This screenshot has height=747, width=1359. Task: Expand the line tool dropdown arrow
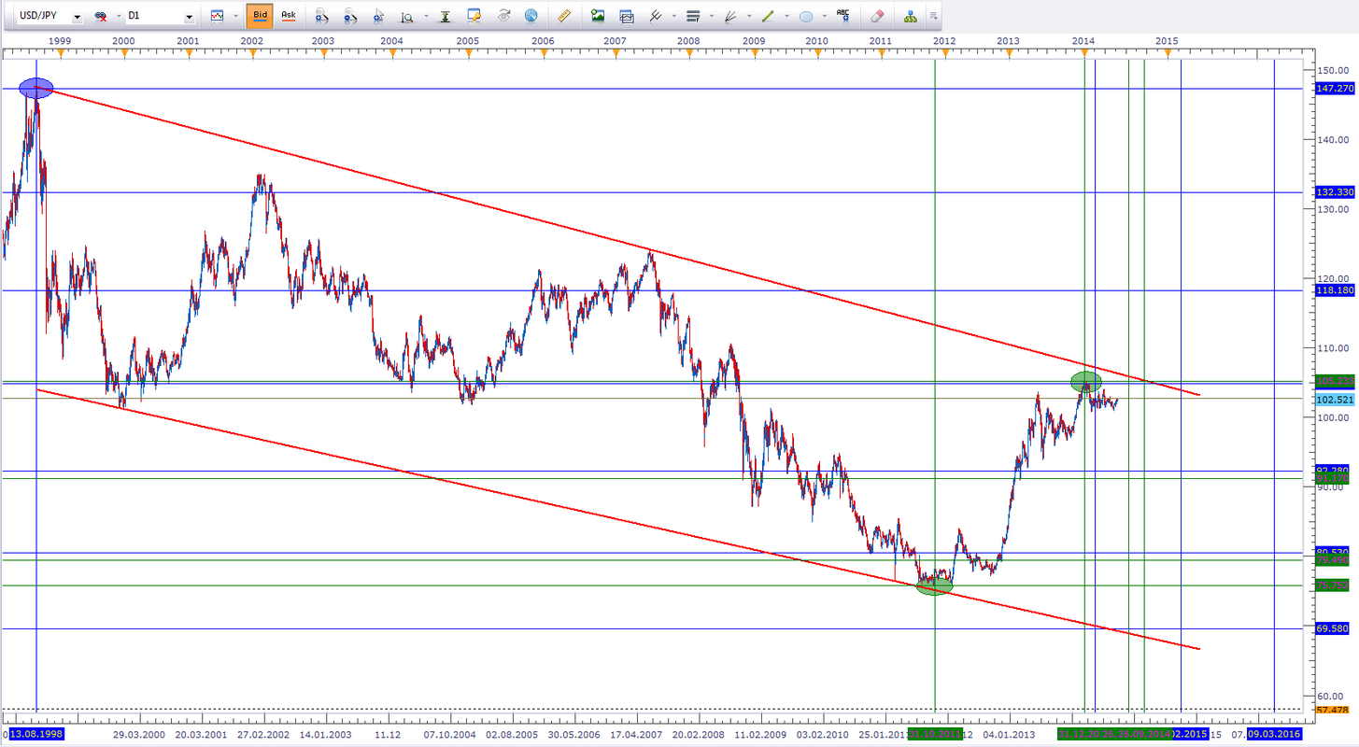(786, 18)
